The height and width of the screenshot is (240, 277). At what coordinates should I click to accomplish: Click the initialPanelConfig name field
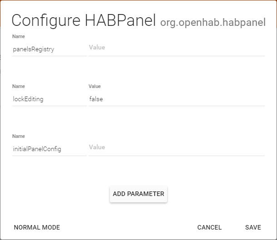pyautogui.click(x=49, y=149)
